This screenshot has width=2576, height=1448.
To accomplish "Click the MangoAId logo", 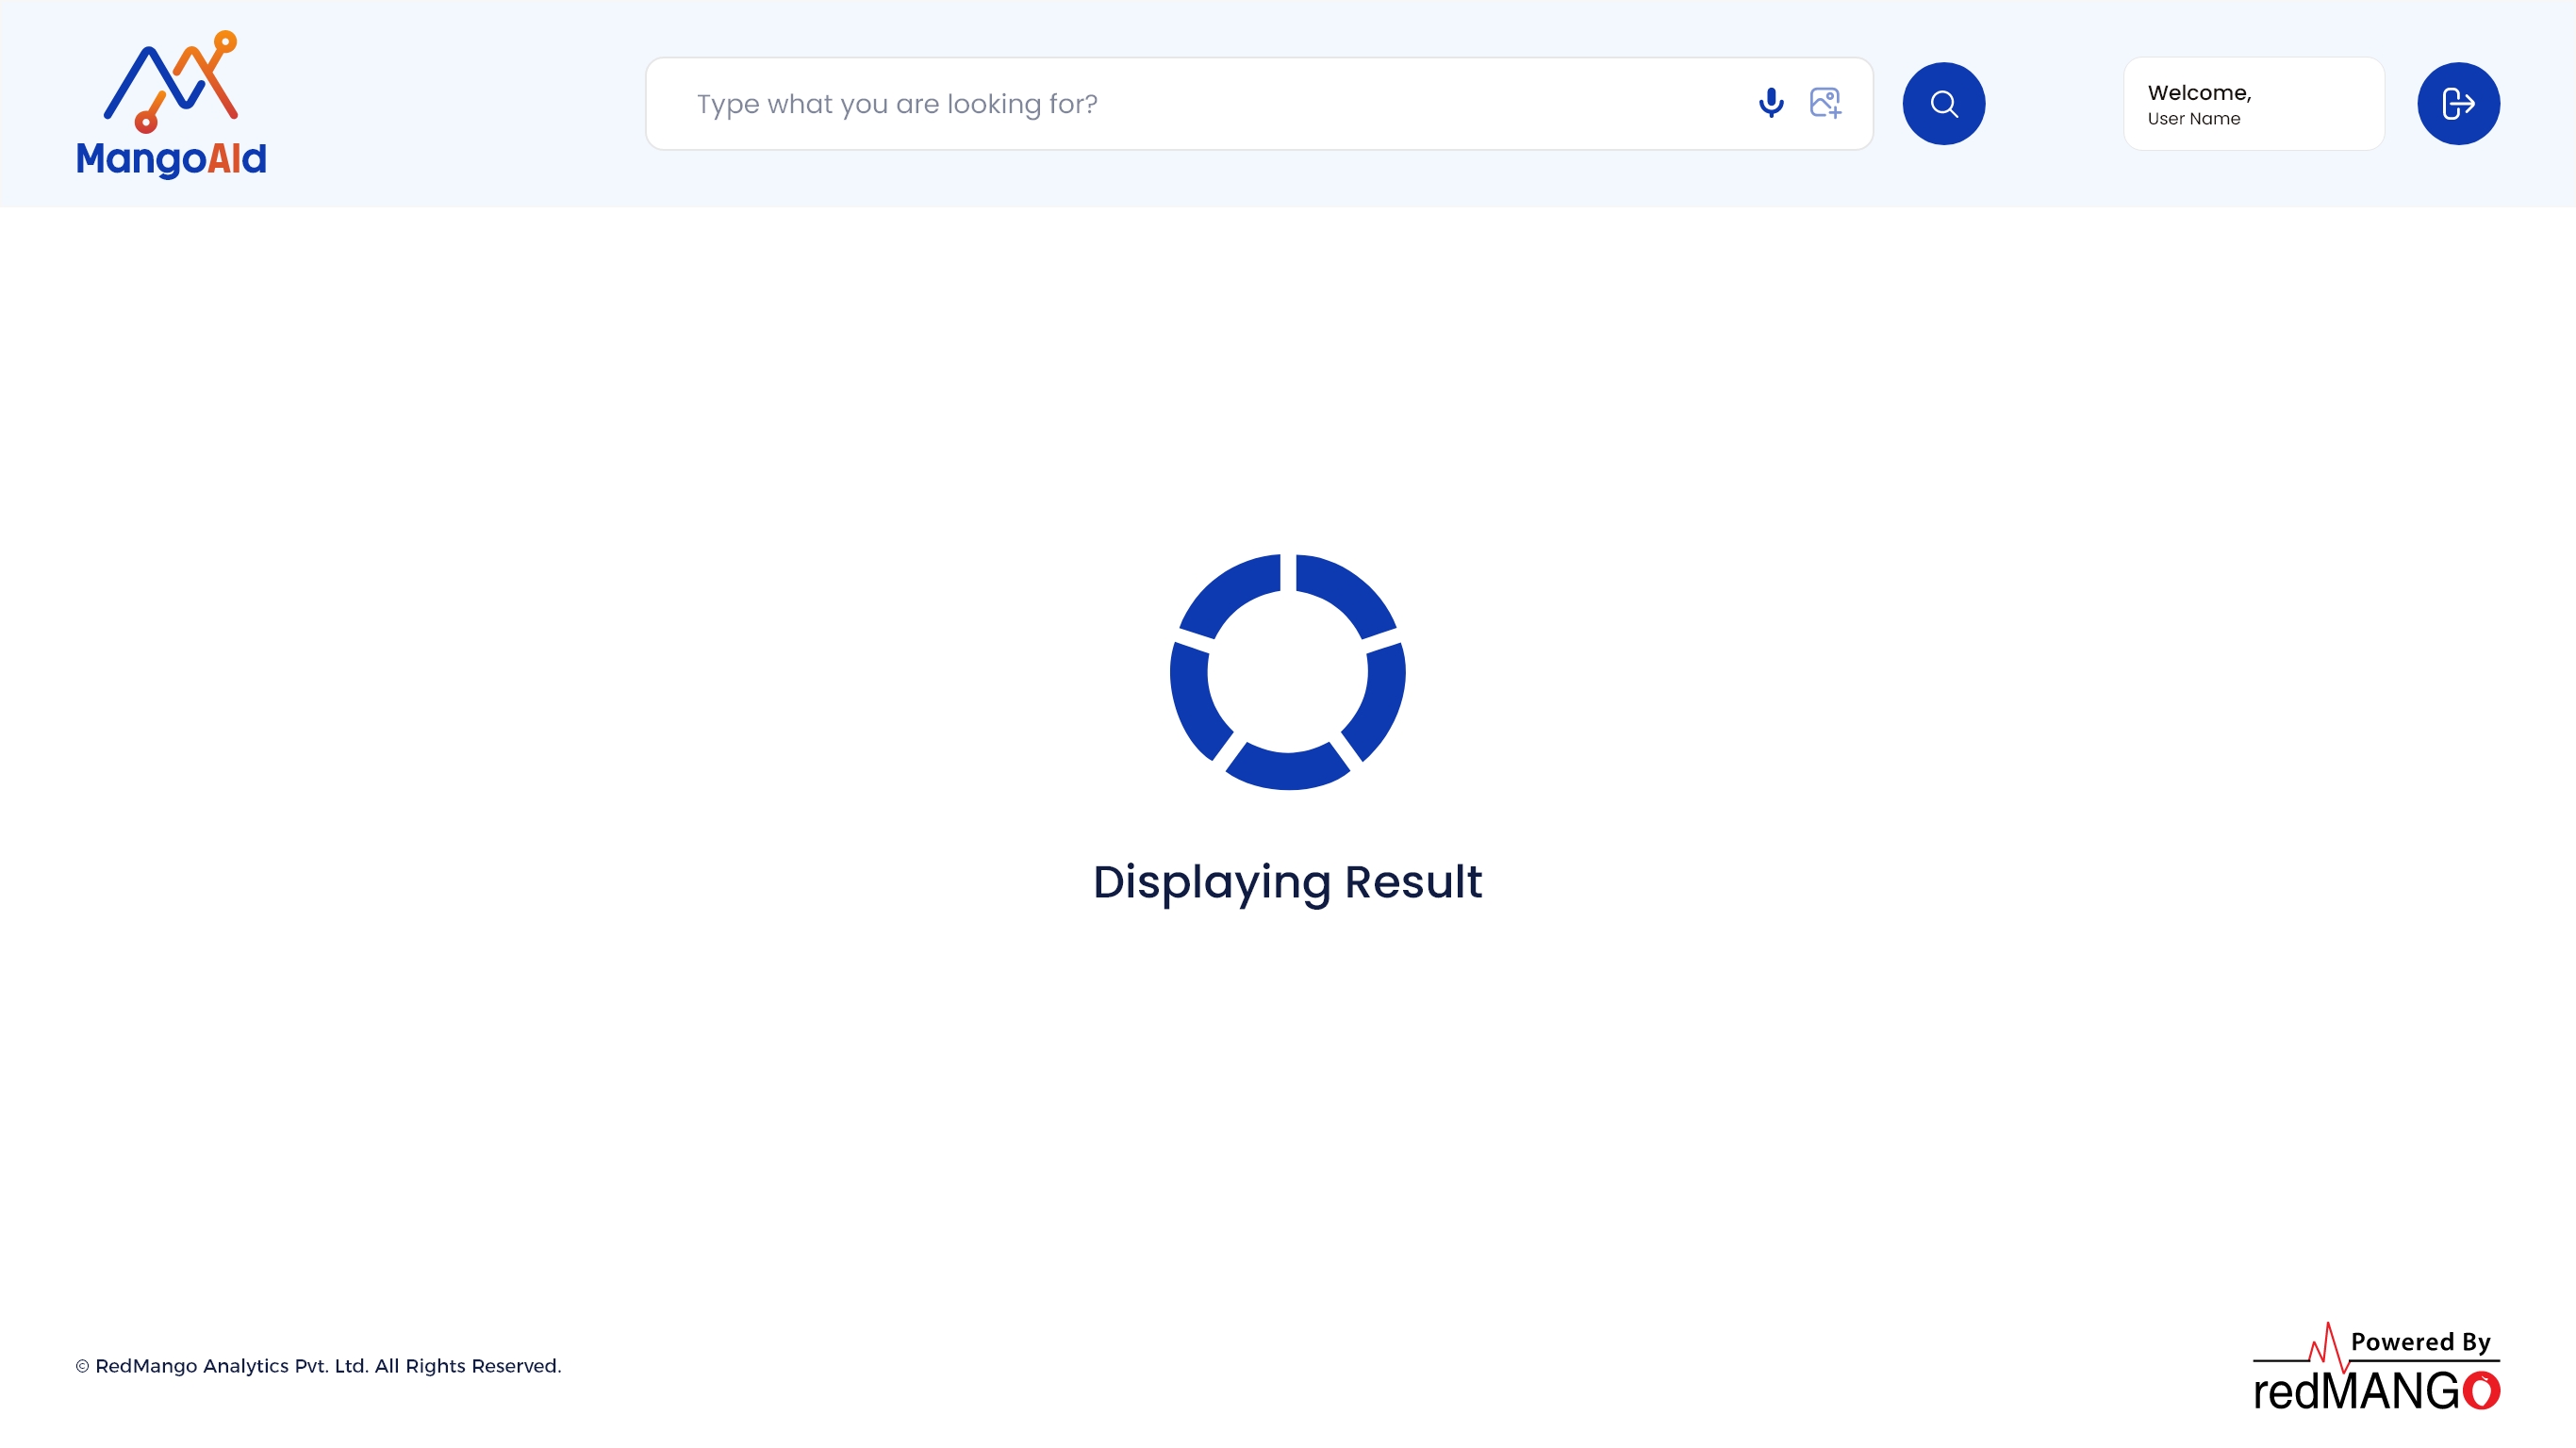I will pos(171,104).
